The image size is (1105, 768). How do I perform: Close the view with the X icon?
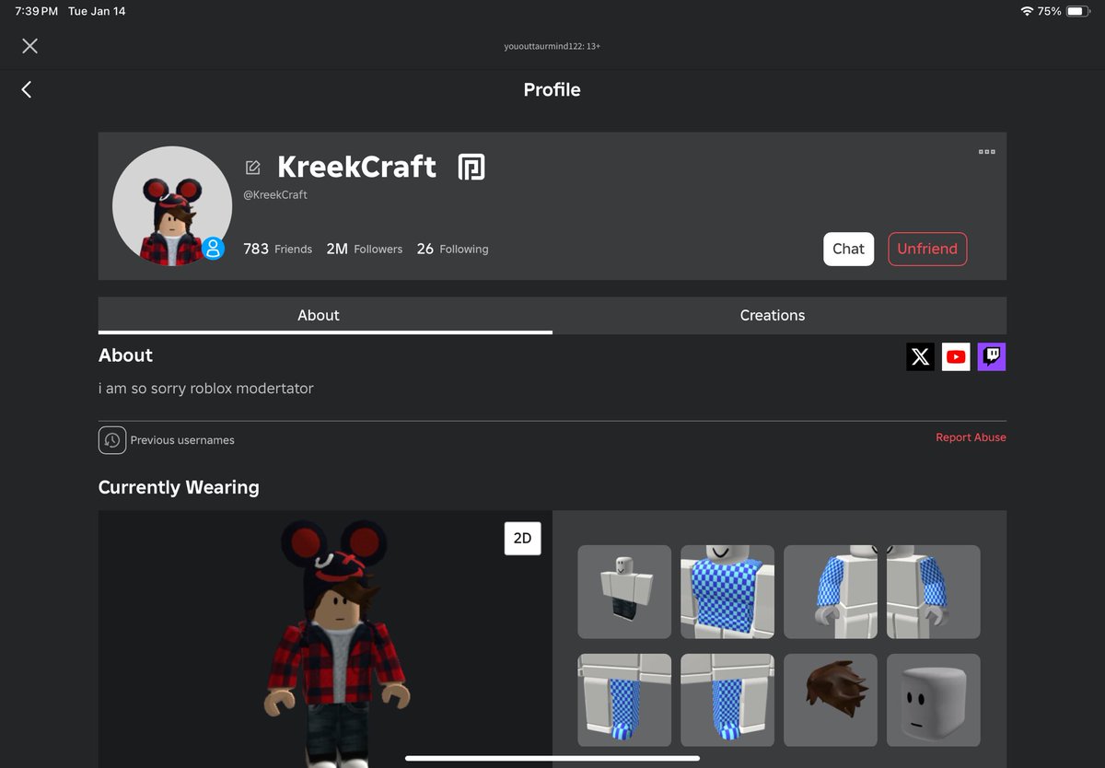click(29, 46)
